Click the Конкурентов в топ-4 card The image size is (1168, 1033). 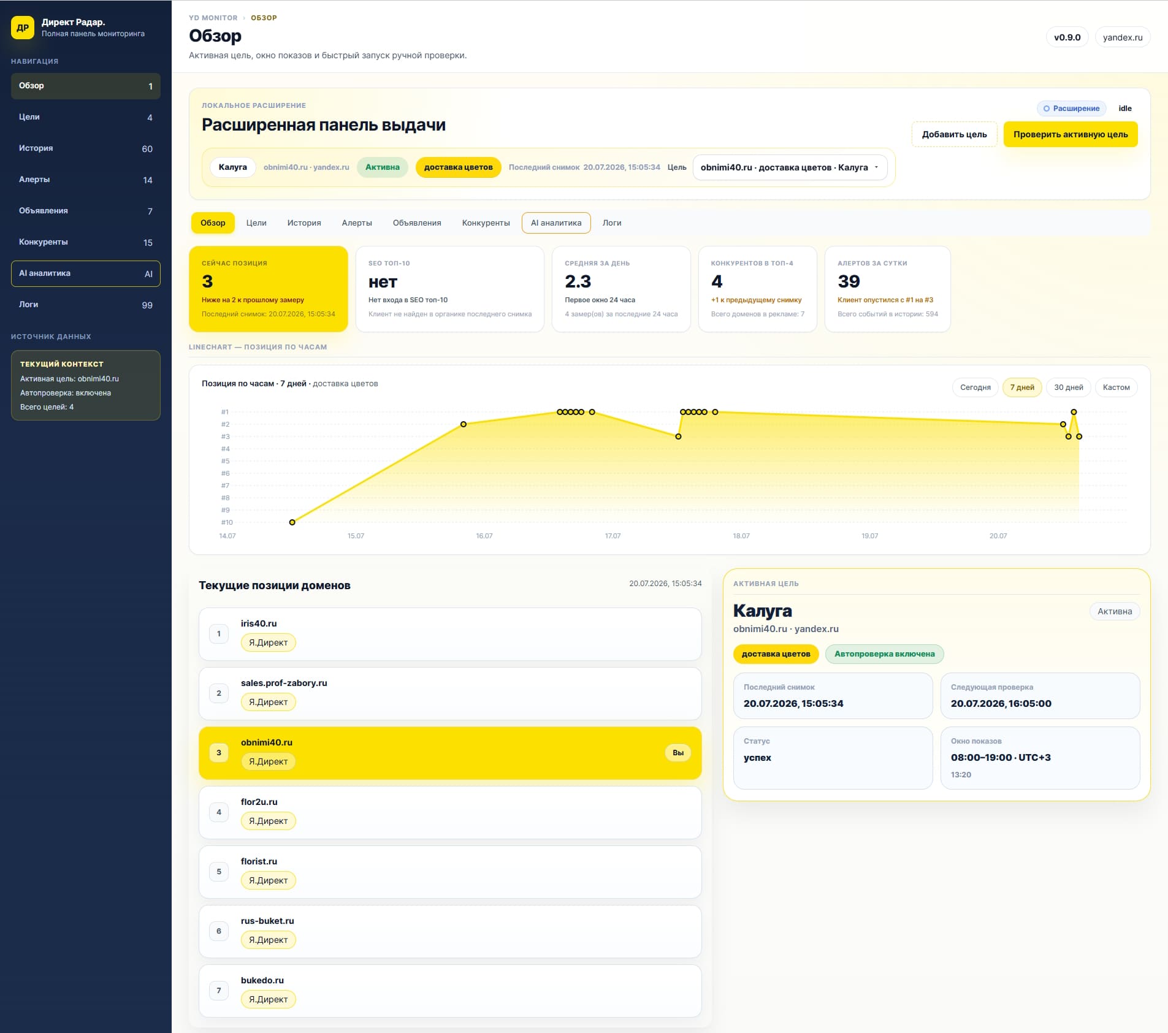tap(758, 289)
